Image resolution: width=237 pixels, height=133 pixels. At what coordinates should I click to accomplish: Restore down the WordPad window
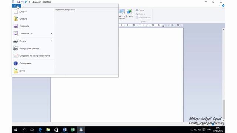(x=213, y=2)
